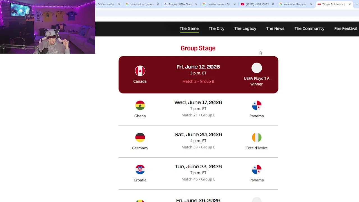Click the Cote d'Ivoire flag icon
The width and height of the screenshot is (359, 202).
[256, 137]
